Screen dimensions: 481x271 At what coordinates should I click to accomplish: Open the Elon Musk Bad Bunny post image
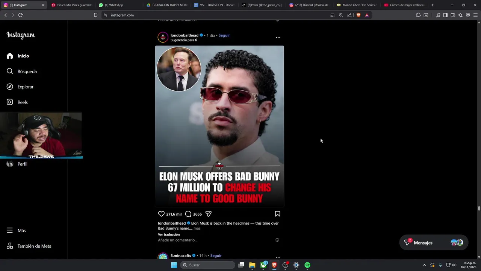219,126
